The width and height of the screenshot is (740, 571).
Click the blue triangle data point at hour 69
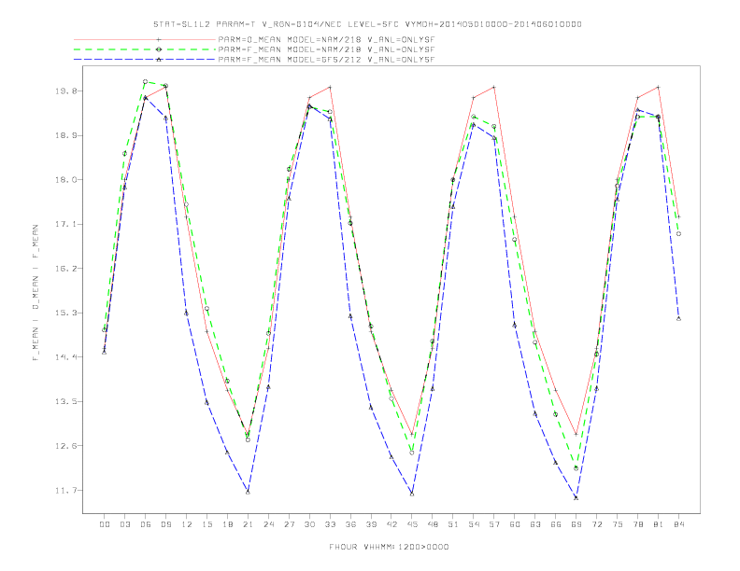click(576, 498)
